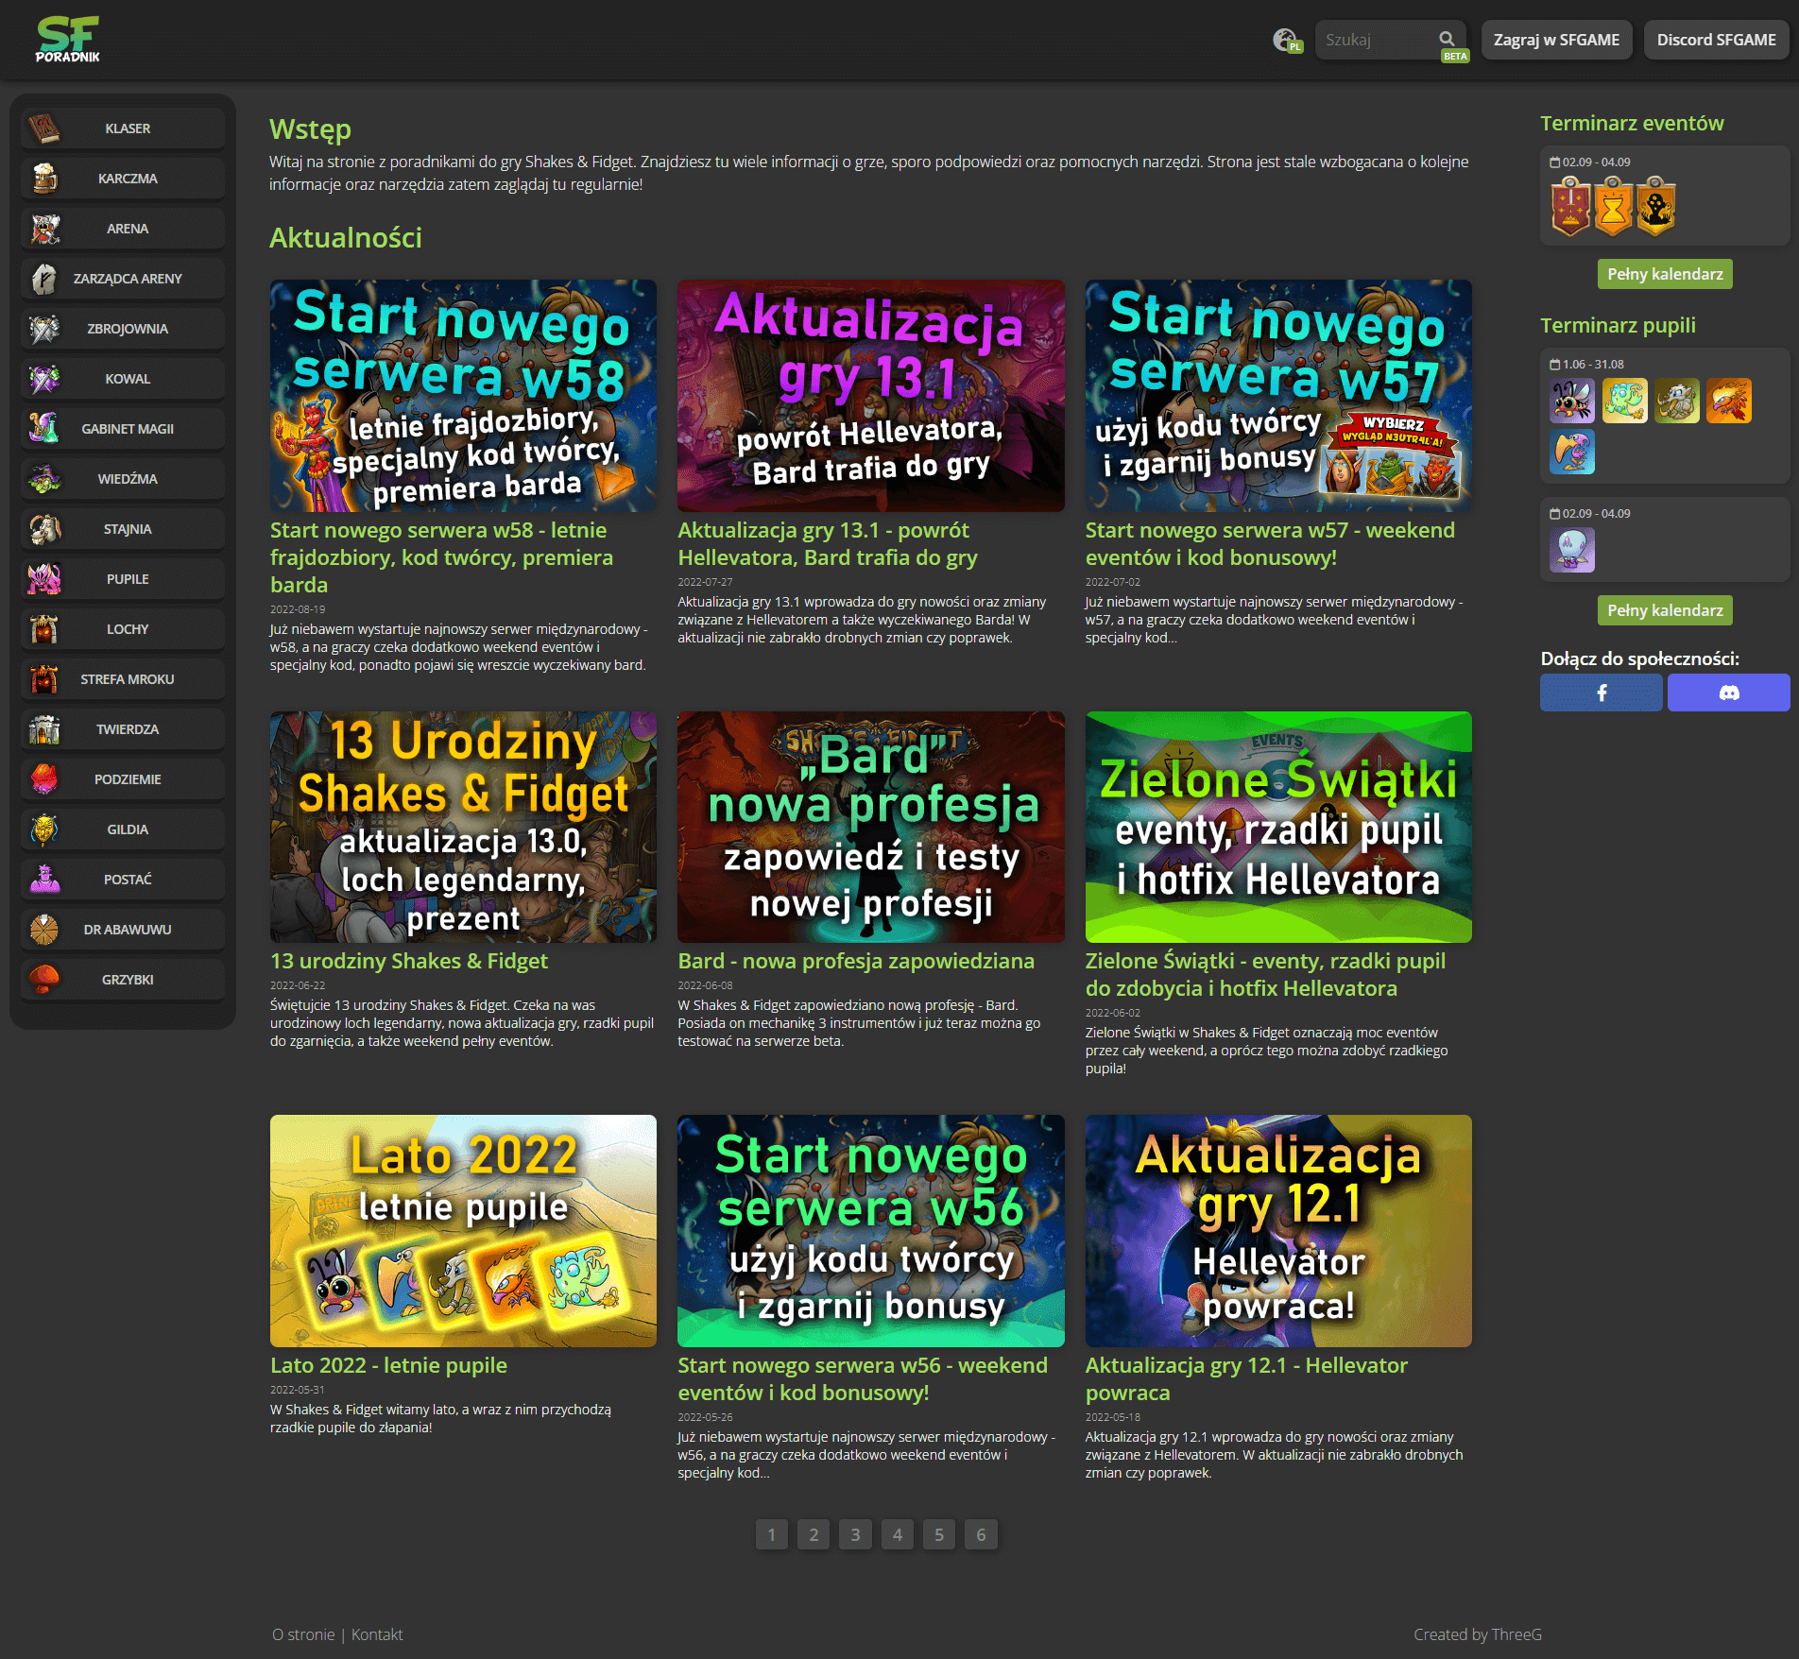This screenshot has width=1799, height=1659.
Task: Select the bee pet icon
Action: [x=1572, y=401]
